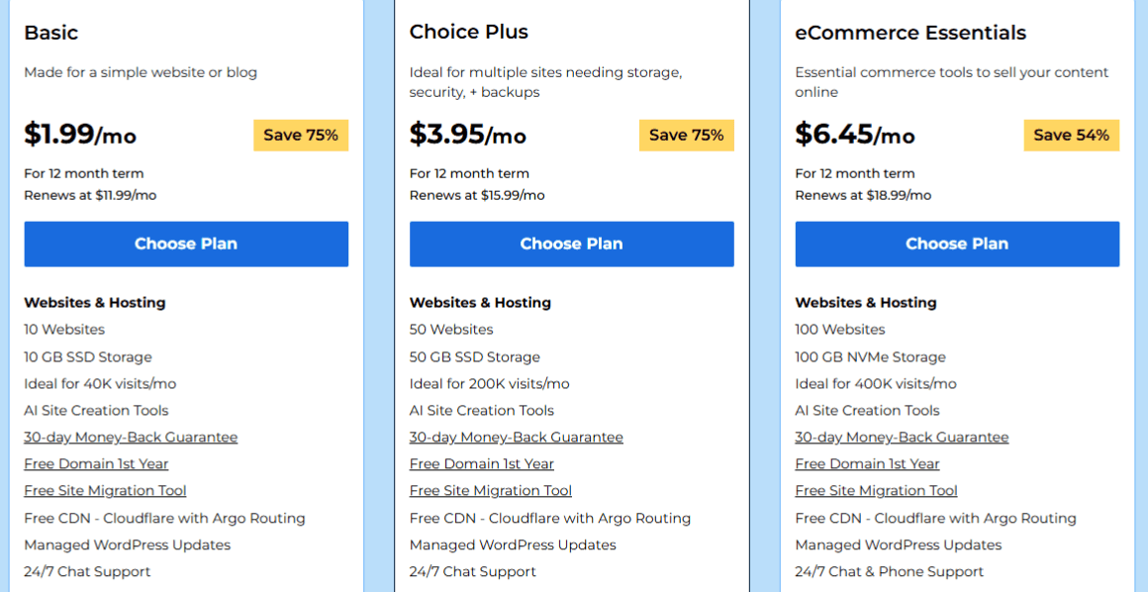1148x592 pixels.
Task: Select Choose Plan under eCommerce Essentials
Action: pos(957,244)
